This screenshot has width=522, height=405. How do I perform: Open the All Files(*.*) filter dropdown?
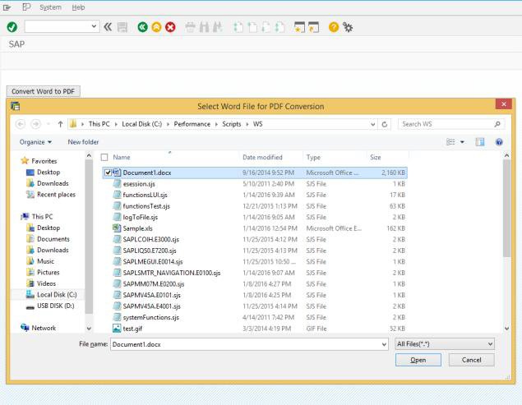(445, 344)
